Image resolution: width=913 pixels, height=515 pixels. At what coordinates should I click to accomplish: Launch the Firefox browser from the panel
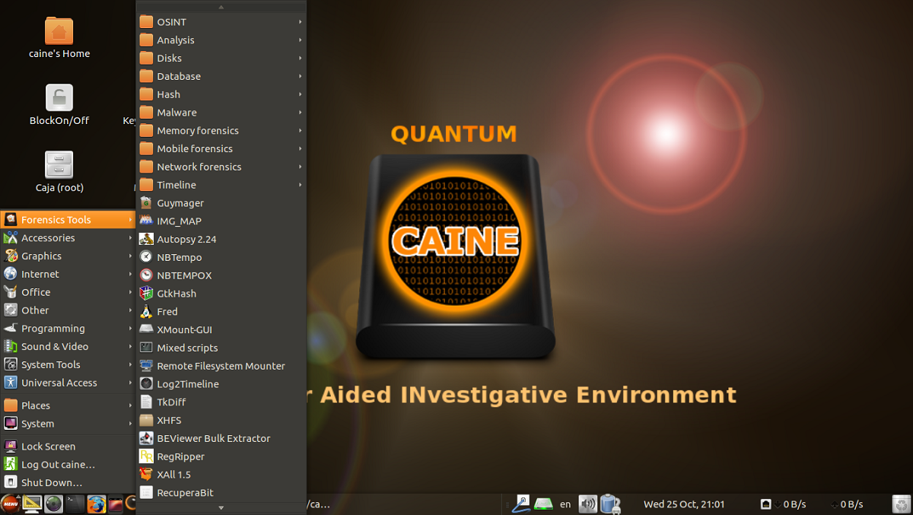pyautogui.click(x=96, y=504)
